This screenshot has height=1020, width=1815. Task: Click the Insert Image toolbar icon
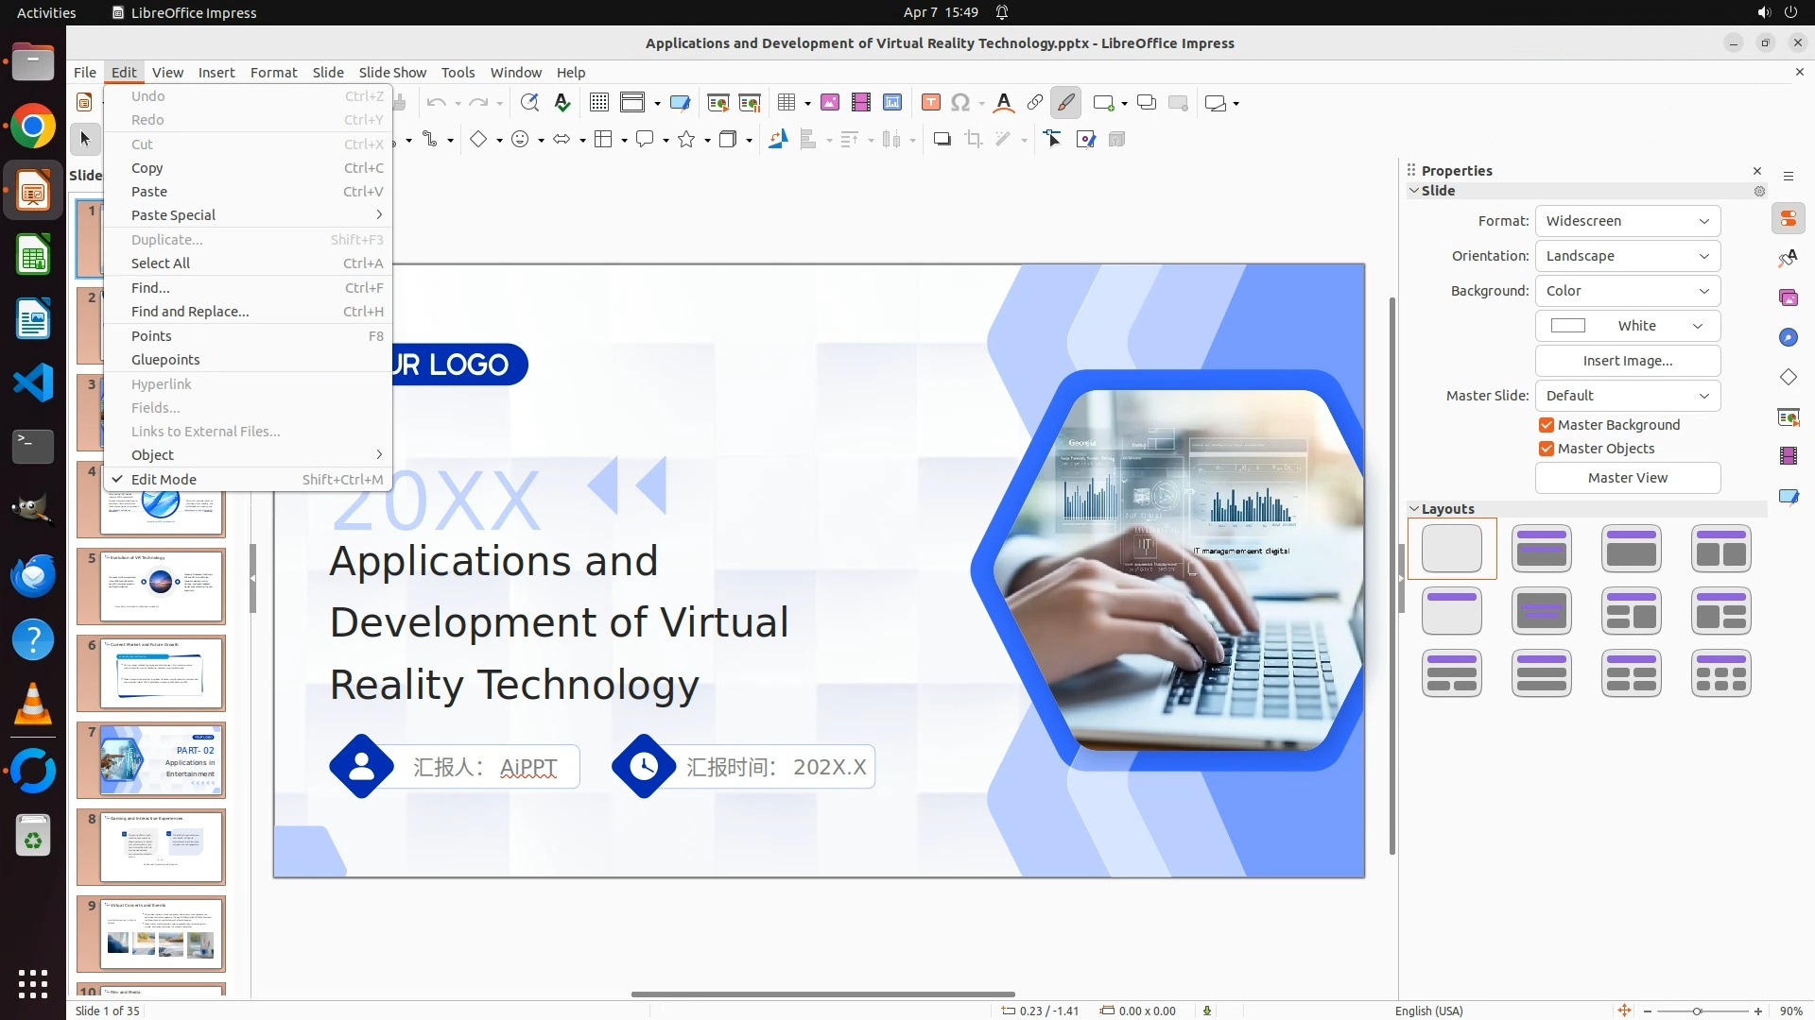pos(830,103)
